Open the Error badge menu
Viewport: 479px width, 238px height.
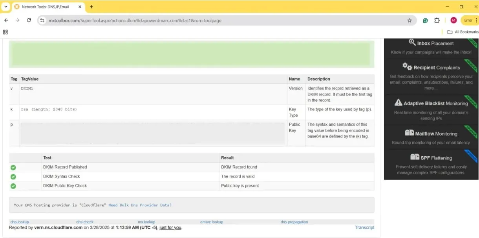tap(470, 20)
